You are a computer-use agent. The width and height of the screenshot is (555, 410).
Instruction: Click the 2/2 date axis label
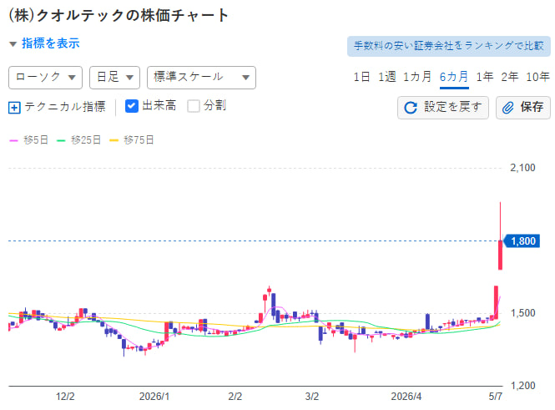235,397
